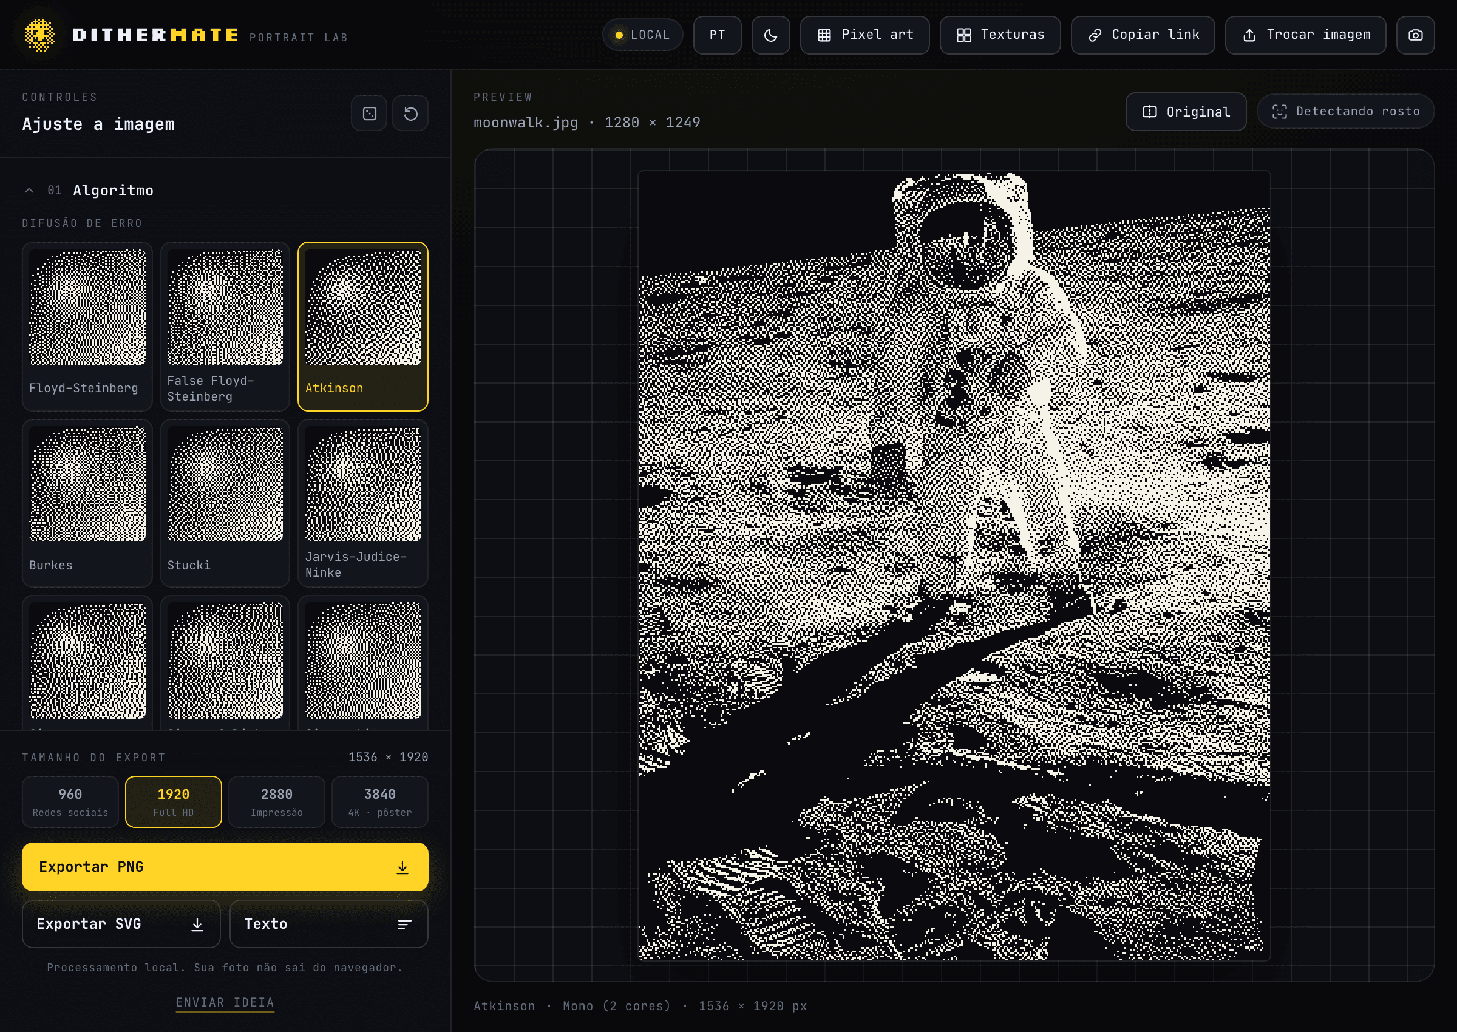The height and width of the screenshot is (1032, 1457).
Task: Click the Processamento local privacy notice
Action: (225, 967)
